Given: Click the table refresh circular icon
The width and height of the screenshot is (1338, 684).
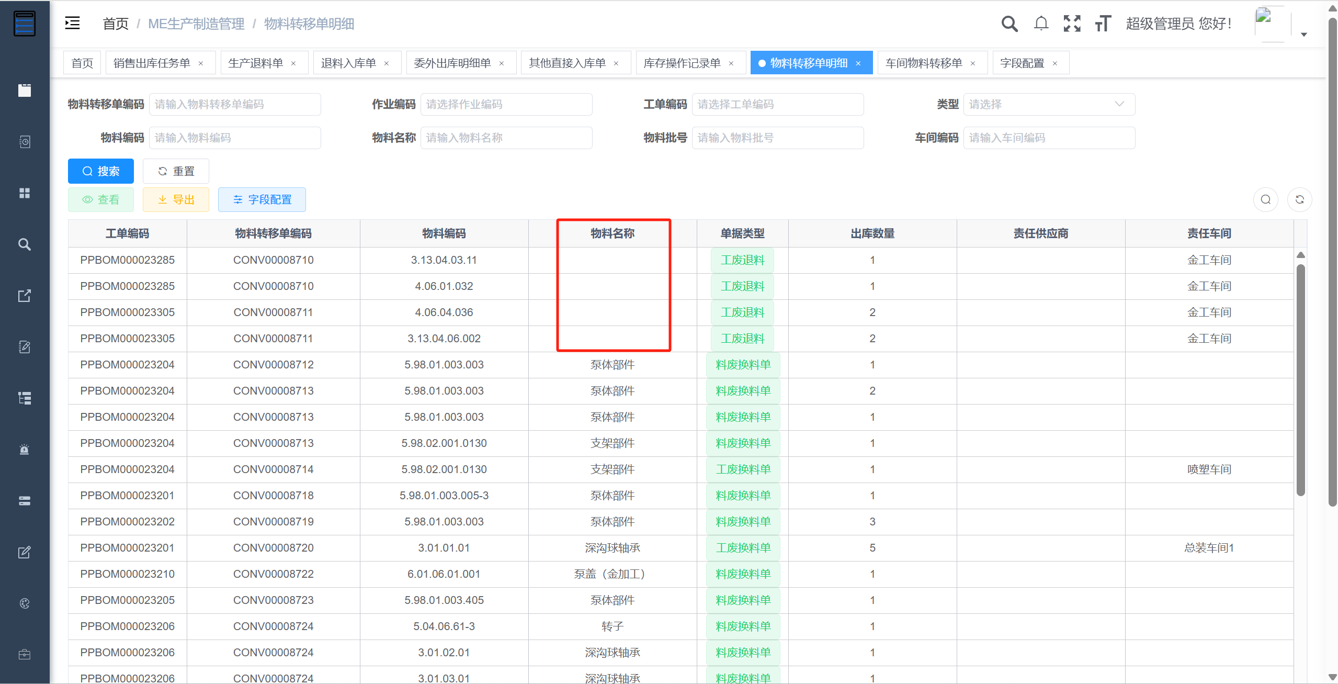Looking at the screenshot, I should click(1299, 199).
